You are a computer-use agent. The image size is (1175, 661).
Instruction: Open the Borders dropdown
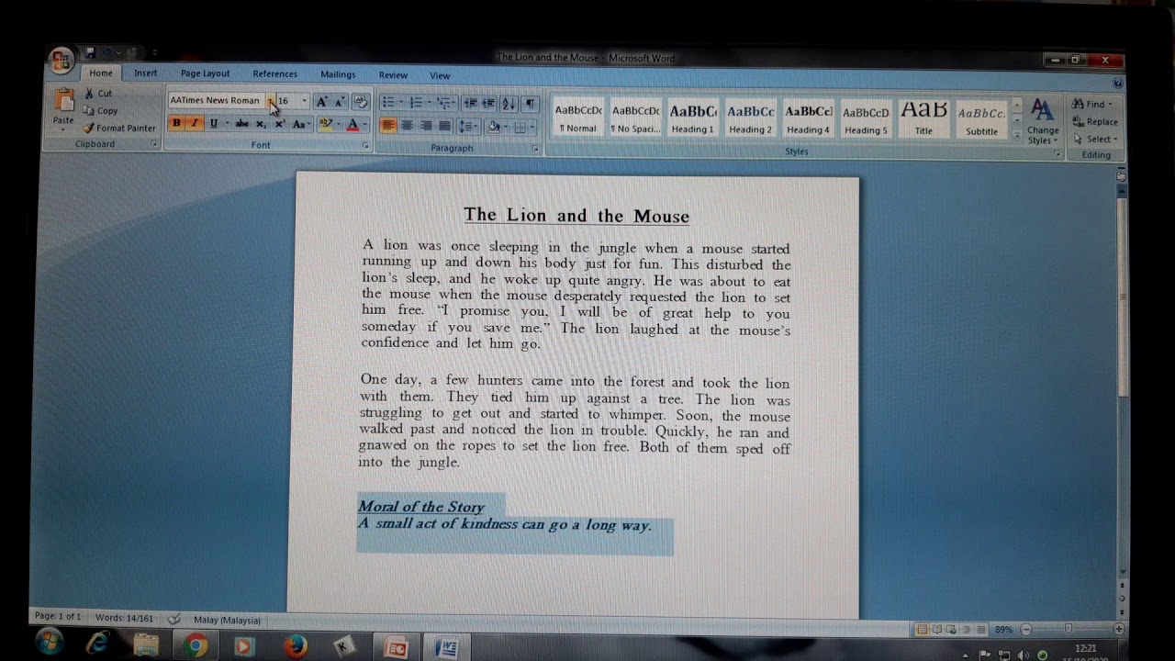tap(531, 128)
